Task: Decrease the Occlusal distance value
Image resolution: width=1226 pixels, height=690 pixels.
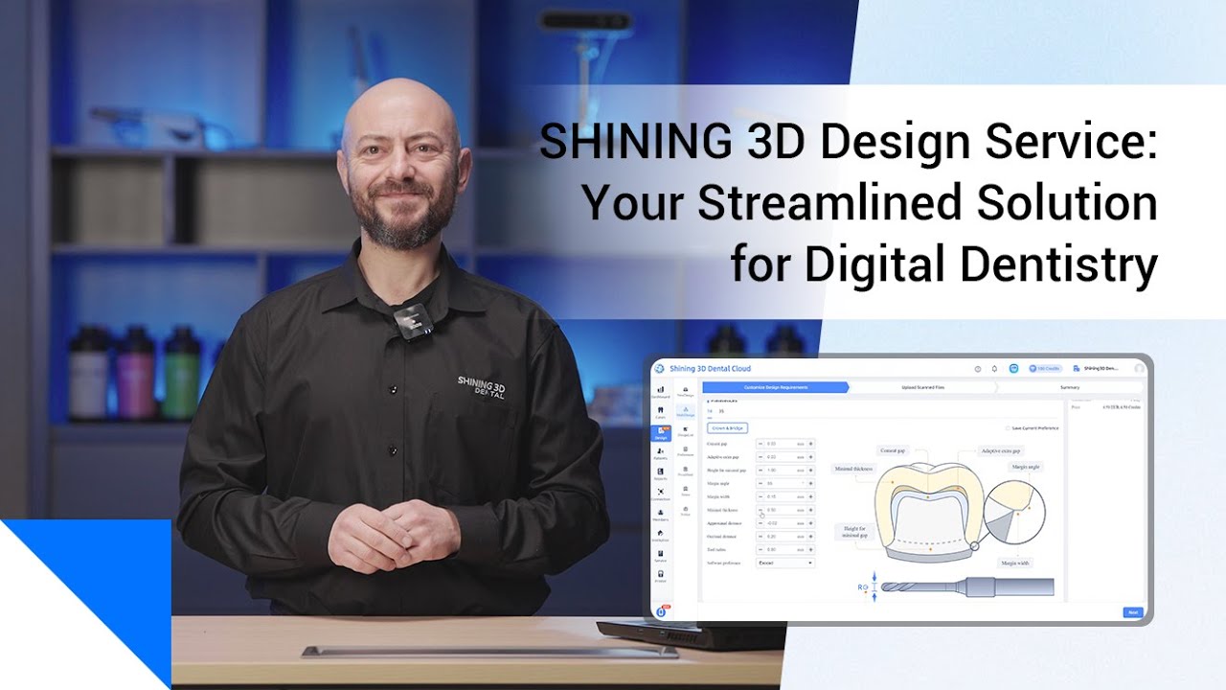Action: (x=761, y=537)
